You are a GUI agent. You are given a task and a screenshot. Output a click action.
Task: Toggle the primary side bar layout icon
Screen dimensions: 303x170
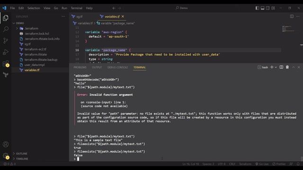[257, 8]
